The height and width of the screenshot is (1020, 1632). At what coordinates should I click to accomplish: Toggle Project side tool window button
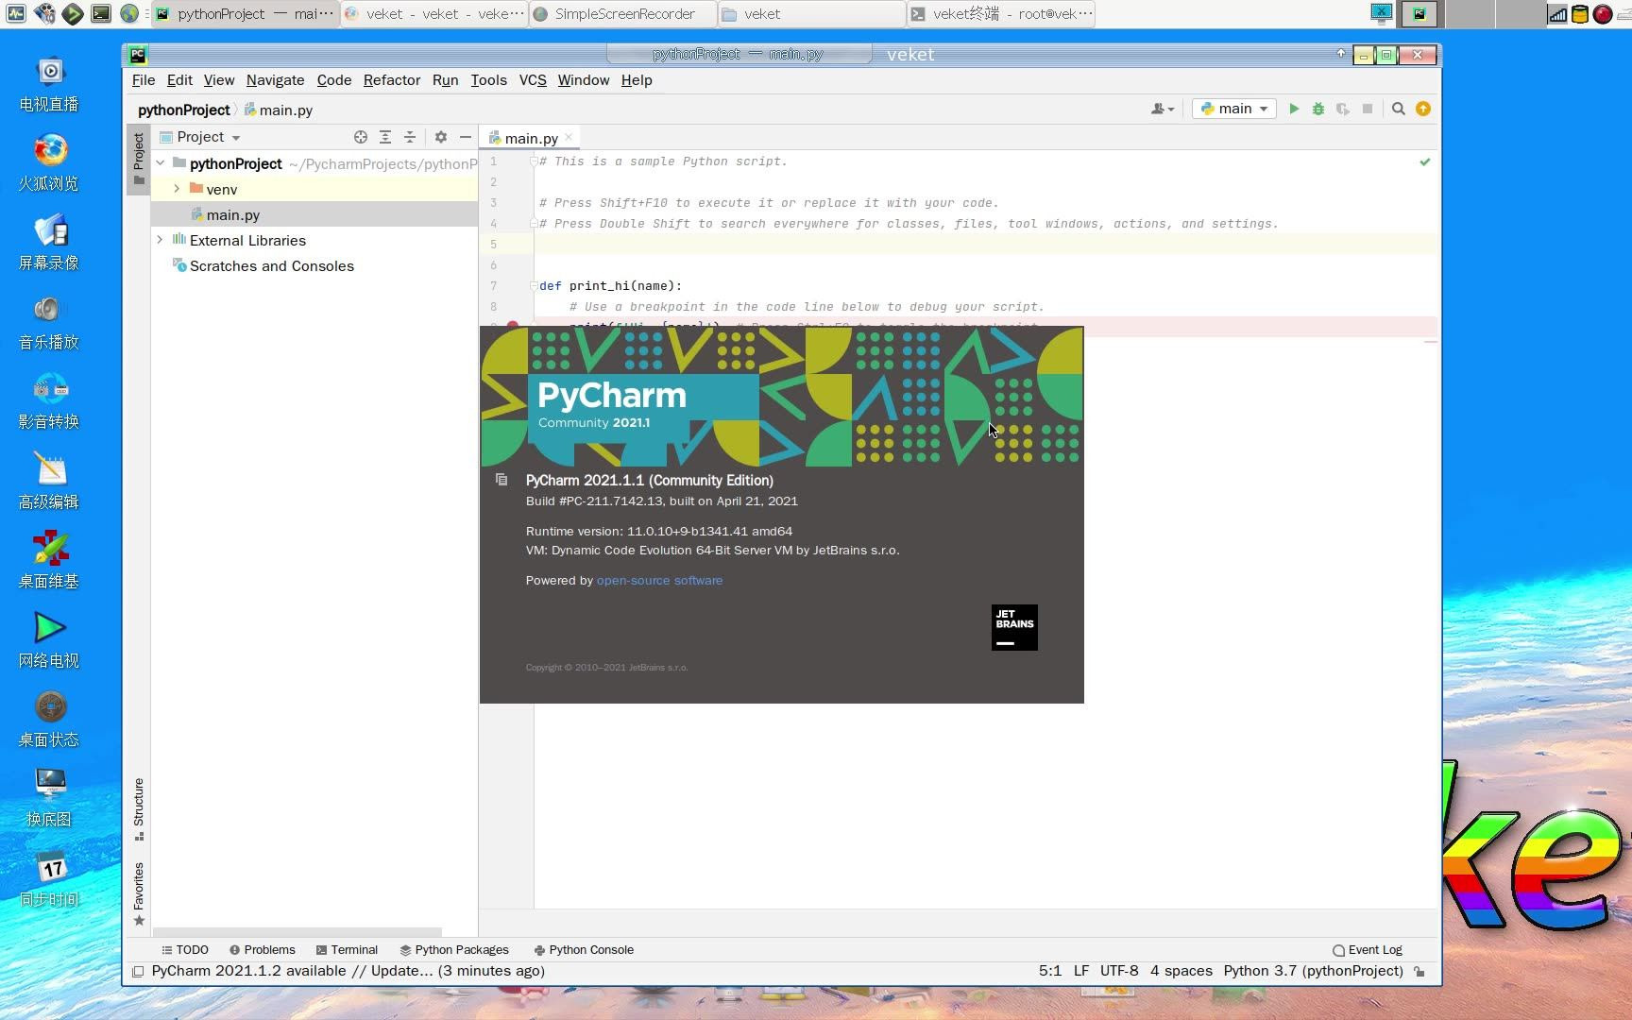[x=139, y=159]
